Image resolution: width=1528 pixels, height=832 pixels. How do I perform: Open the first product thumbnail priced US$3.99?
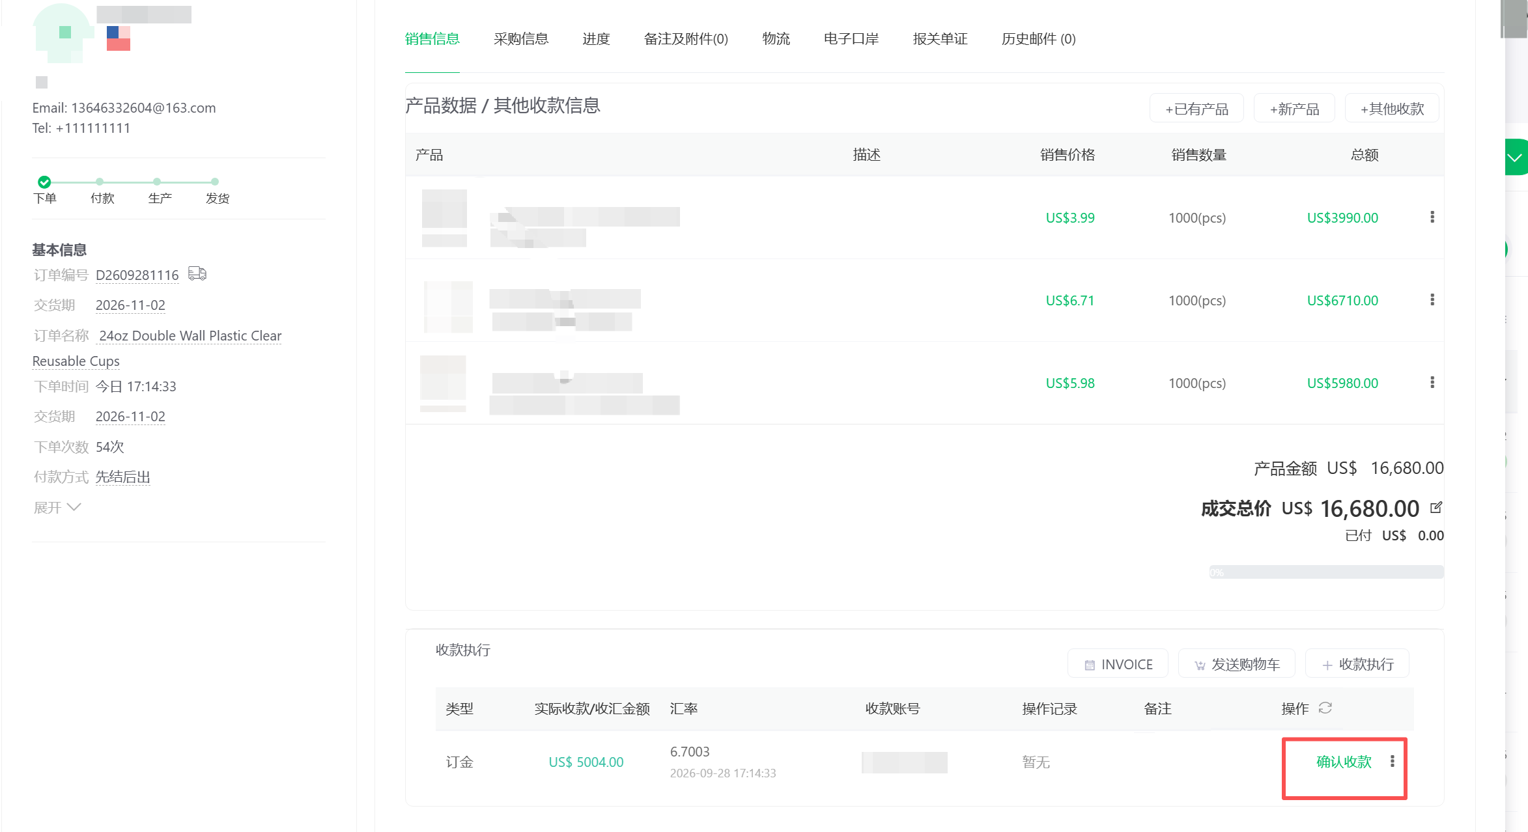[x=444, y=217]
